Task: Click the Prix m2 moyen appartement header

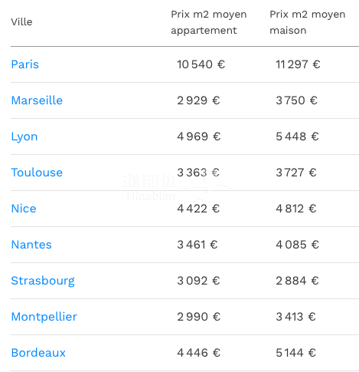Action: 209,22
